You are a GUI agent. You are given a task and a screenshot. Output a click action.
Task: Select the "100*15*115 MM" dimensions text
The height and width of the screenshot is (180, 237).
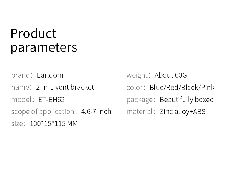click(x=54, y=124)
